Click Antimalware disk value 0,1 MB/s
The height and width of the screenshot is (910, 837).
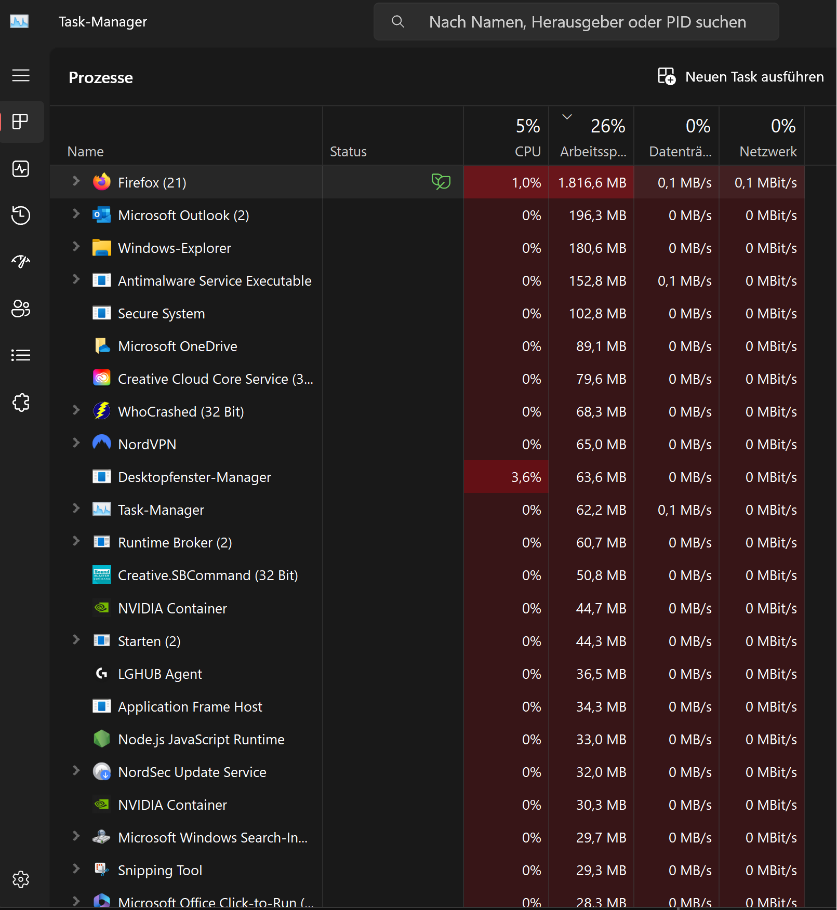(685, 280)
